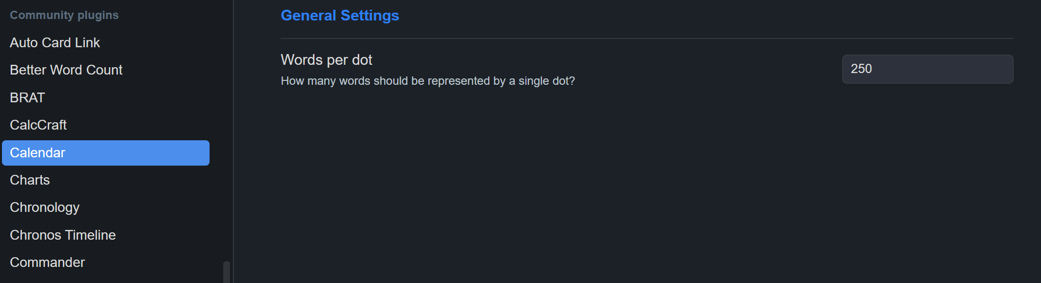The image size is (1041, 283).
Task: Select the highlighted Calendar tab
Action: point(105,153)
